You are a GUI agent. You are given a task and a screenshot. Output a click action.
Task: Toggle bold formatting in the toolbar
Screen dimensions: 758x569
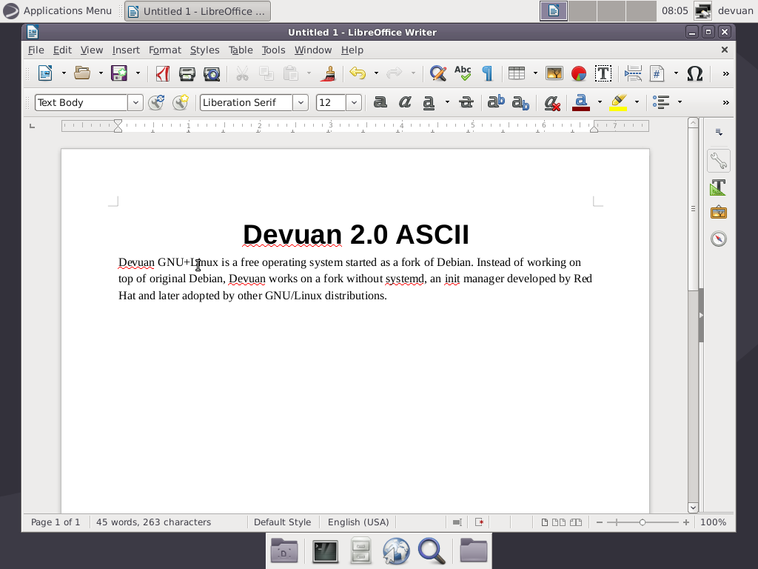[x=380, y=102]
